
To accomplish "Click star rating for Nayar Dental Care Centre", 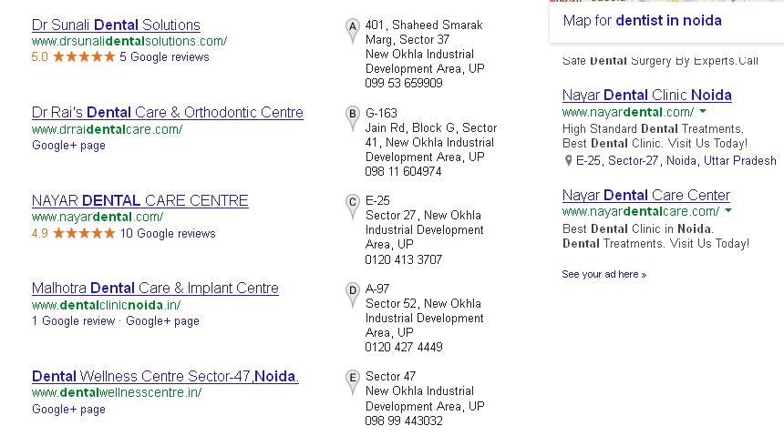I will (84, 233).
